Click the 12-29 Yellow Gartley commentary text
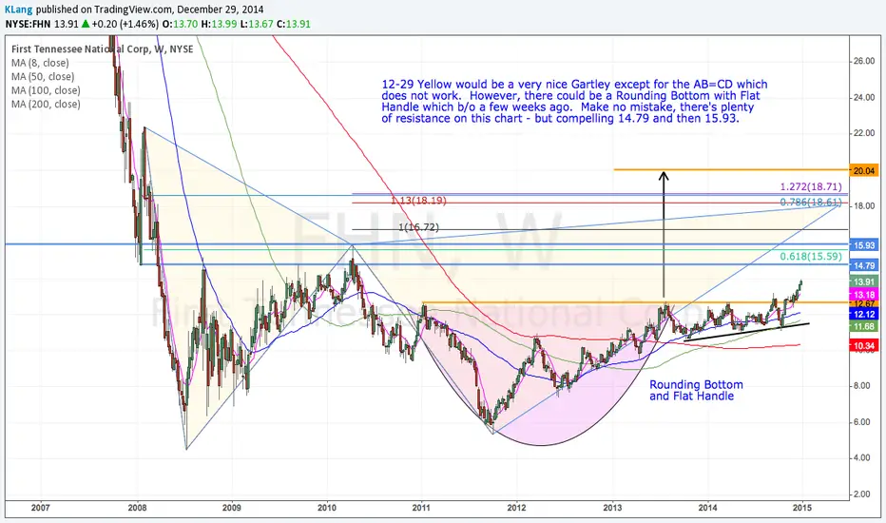The width and height of the screenshot is (886, 523). pyautogui.click(x=574, y=101)
